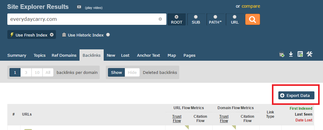This screenshot has height=130, width=323.
Task: Enable Use Fresh Index radio
Action: pyautogui.click(x=52, y=35)
